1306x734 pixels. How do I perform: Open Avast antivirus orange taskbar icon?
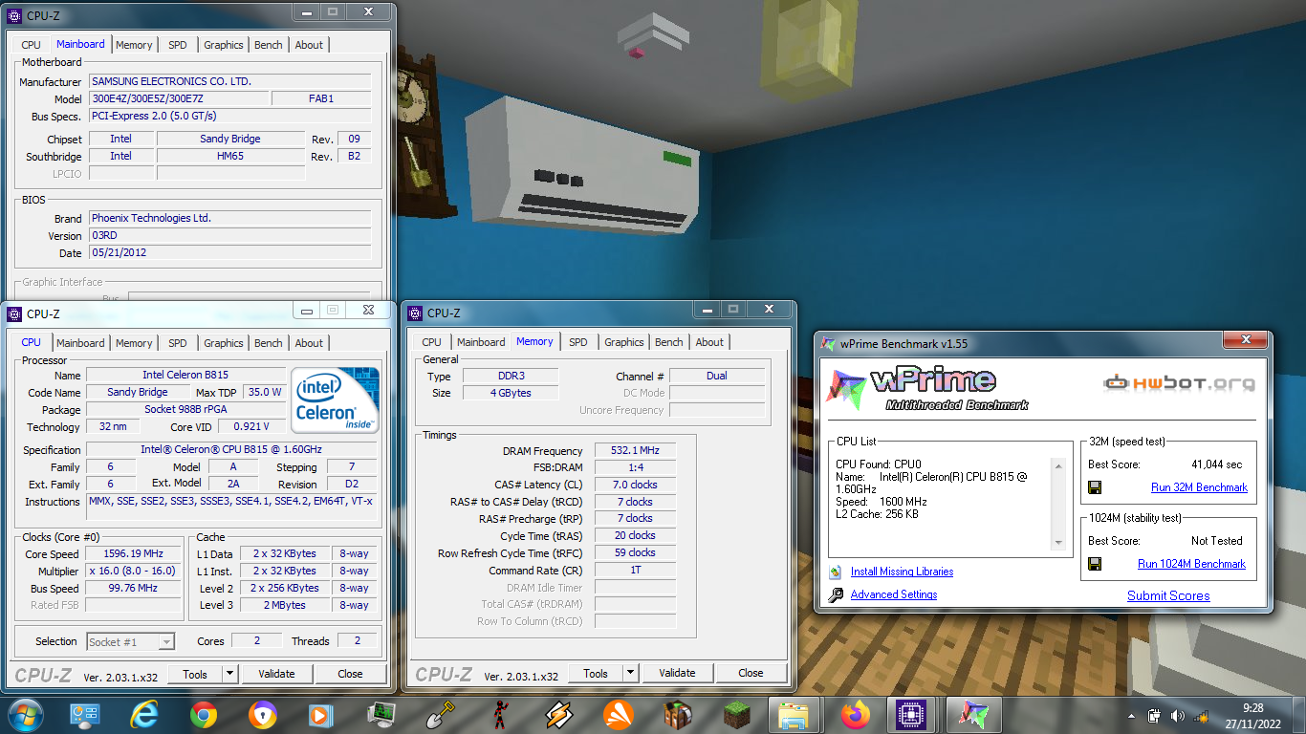click(618, 715)
